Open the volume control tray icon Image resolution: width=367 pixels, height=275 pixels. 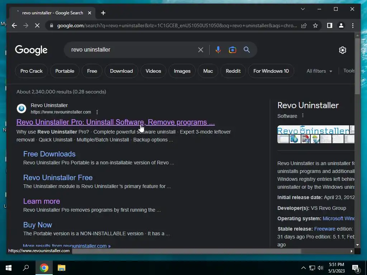coord(320,268)
